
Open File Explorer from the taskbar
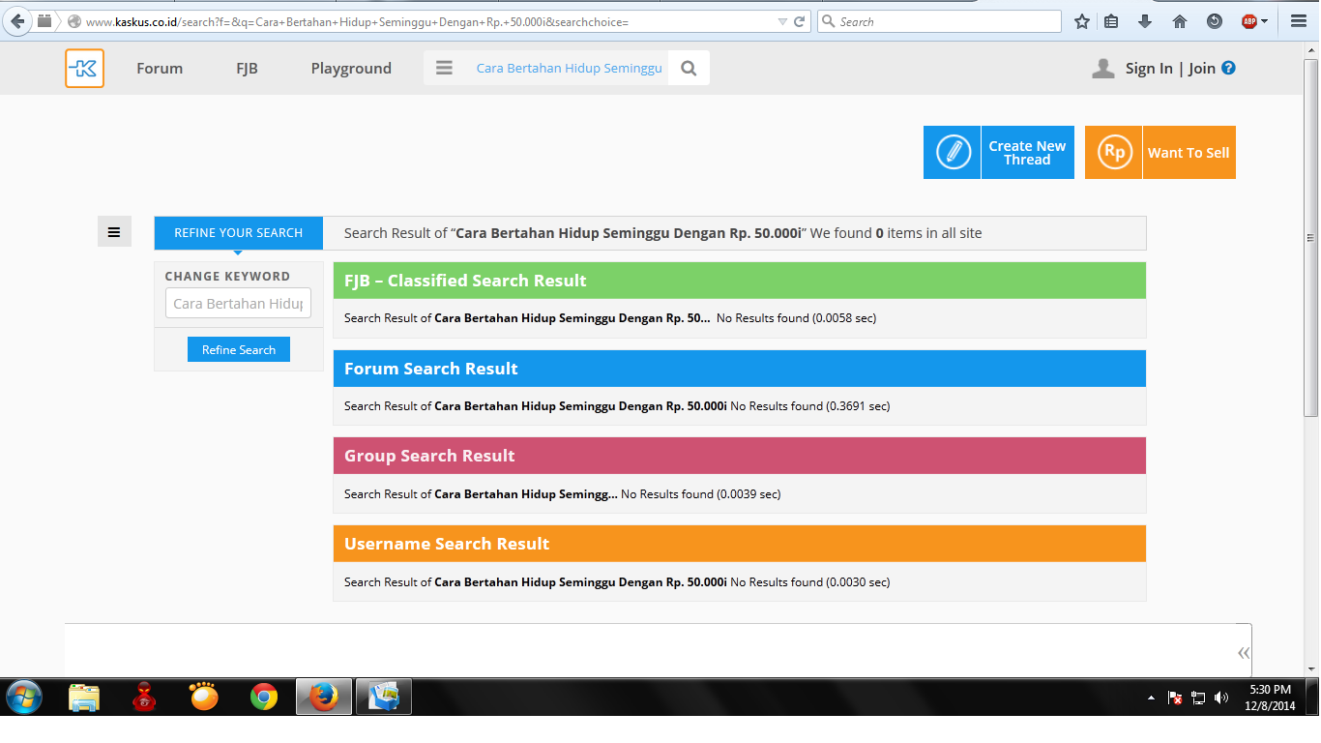pyautogui.click(x=84, y=697)
